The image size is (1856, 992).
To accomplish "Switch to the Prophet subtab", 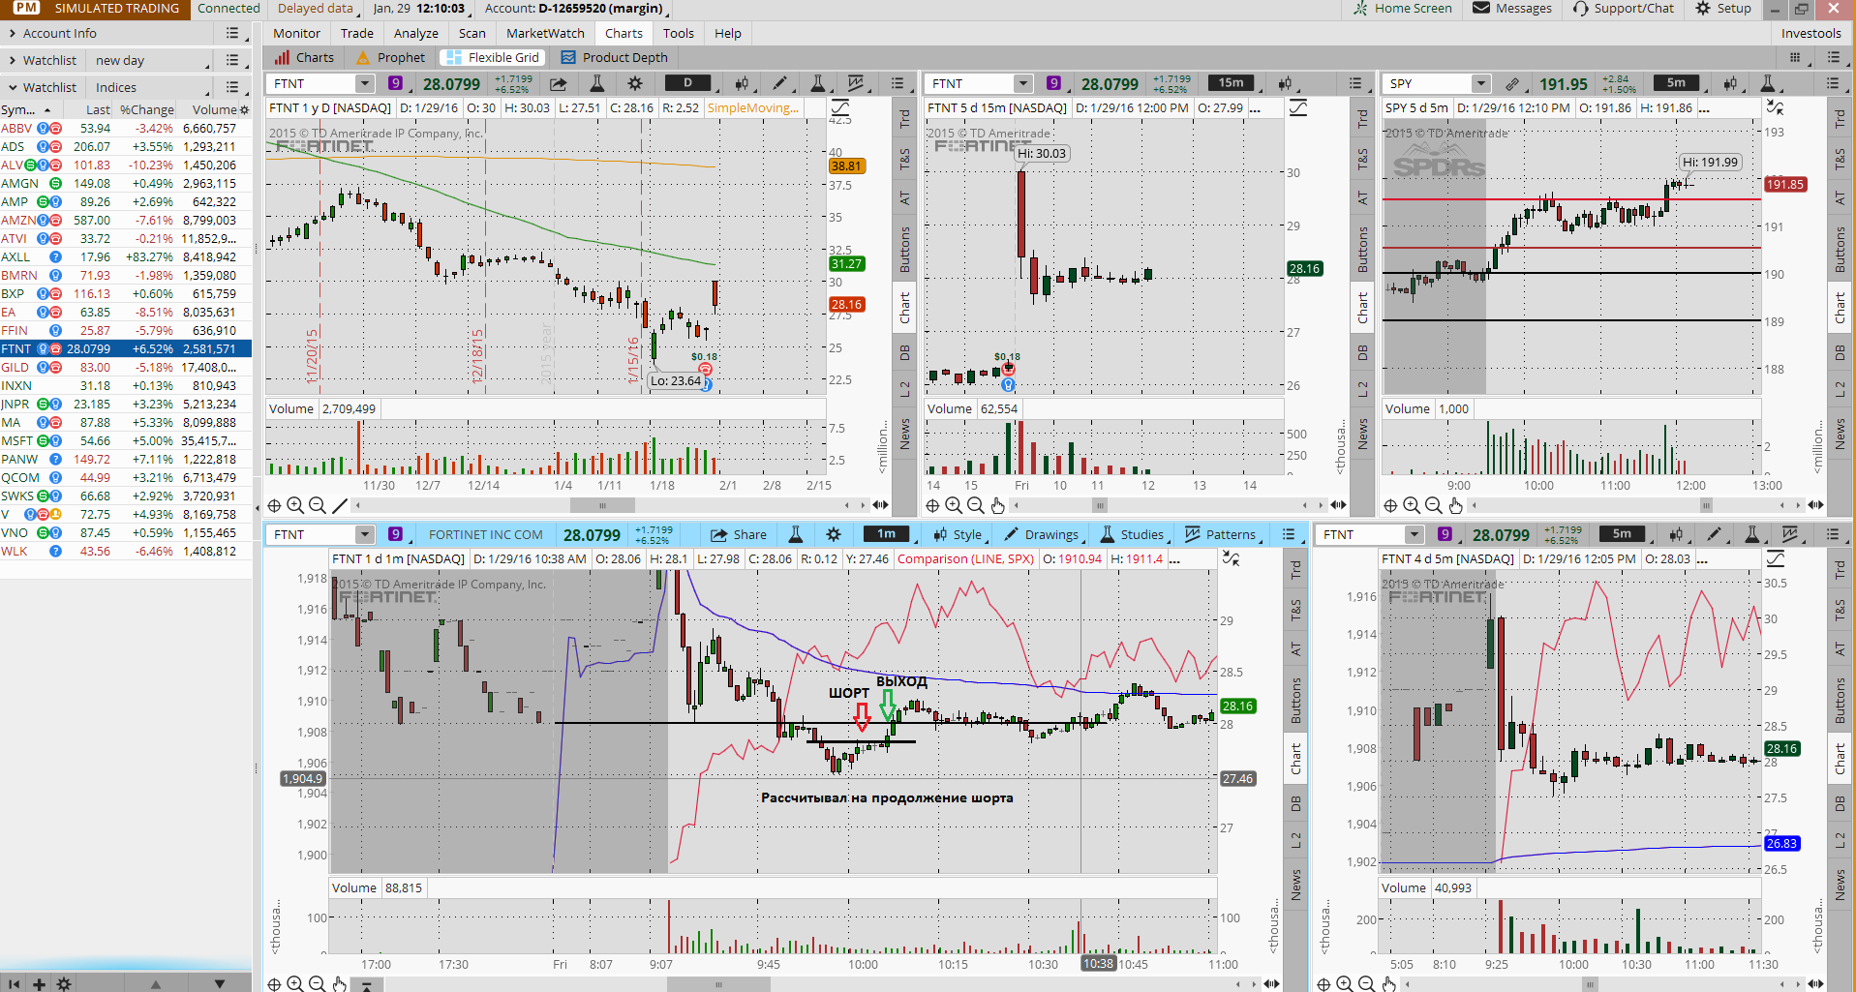I will point(391,57).
